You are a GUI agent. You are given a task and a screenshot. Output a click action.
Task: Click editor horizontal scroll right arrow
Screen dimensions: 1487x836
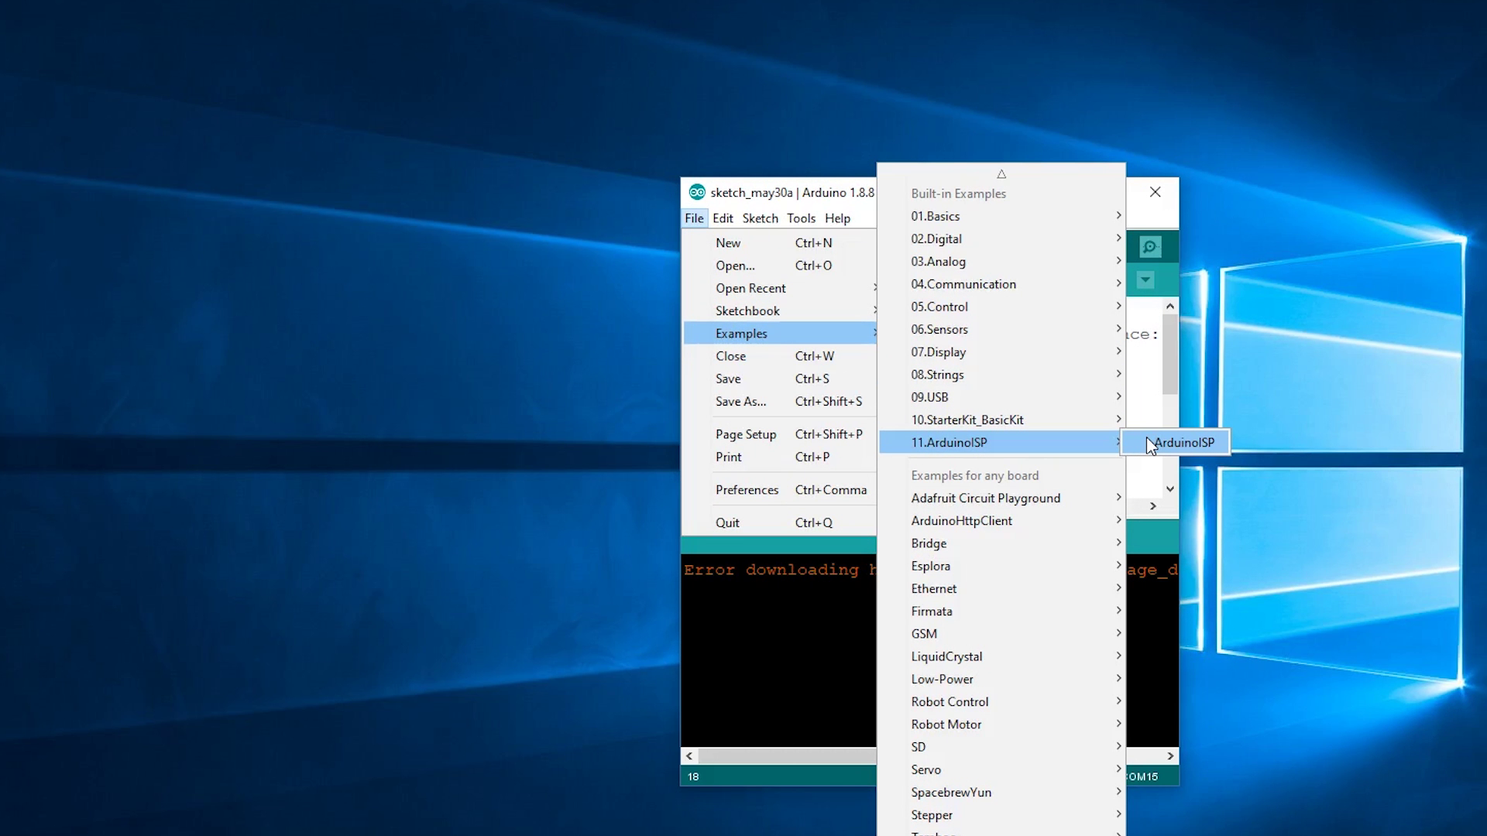click(x=1152, y=506)
